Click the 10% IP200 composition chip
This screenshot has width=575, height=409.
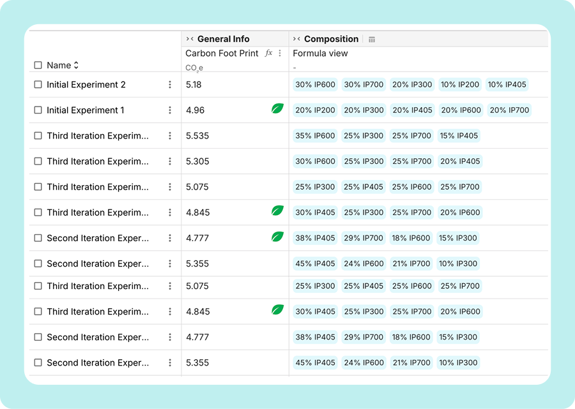pos(460,85)
